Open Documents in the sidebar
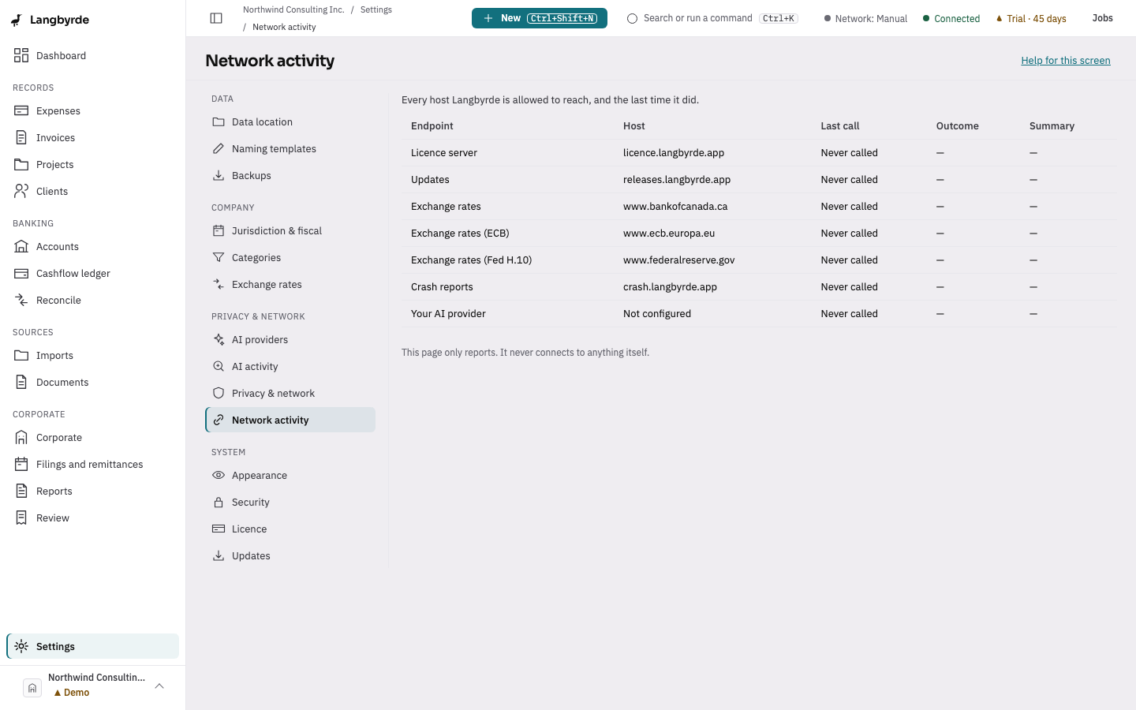Viewport: 1136px width, 710px height. click(93, 382)
